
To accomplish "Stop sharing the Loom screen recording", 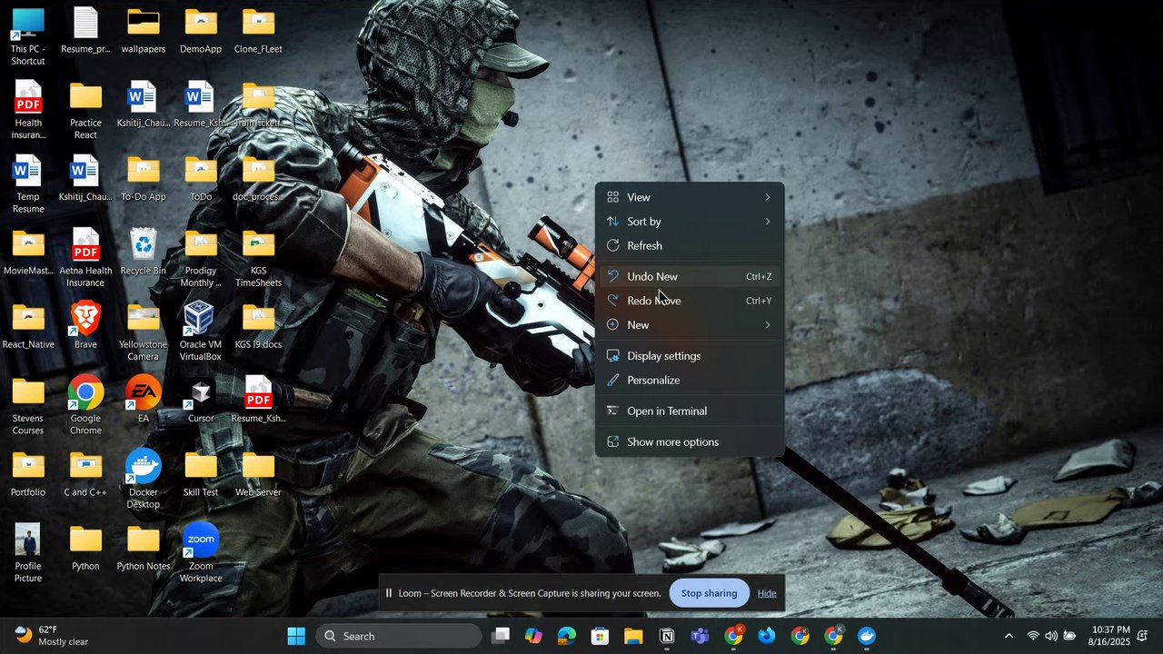I will (709, 593).
